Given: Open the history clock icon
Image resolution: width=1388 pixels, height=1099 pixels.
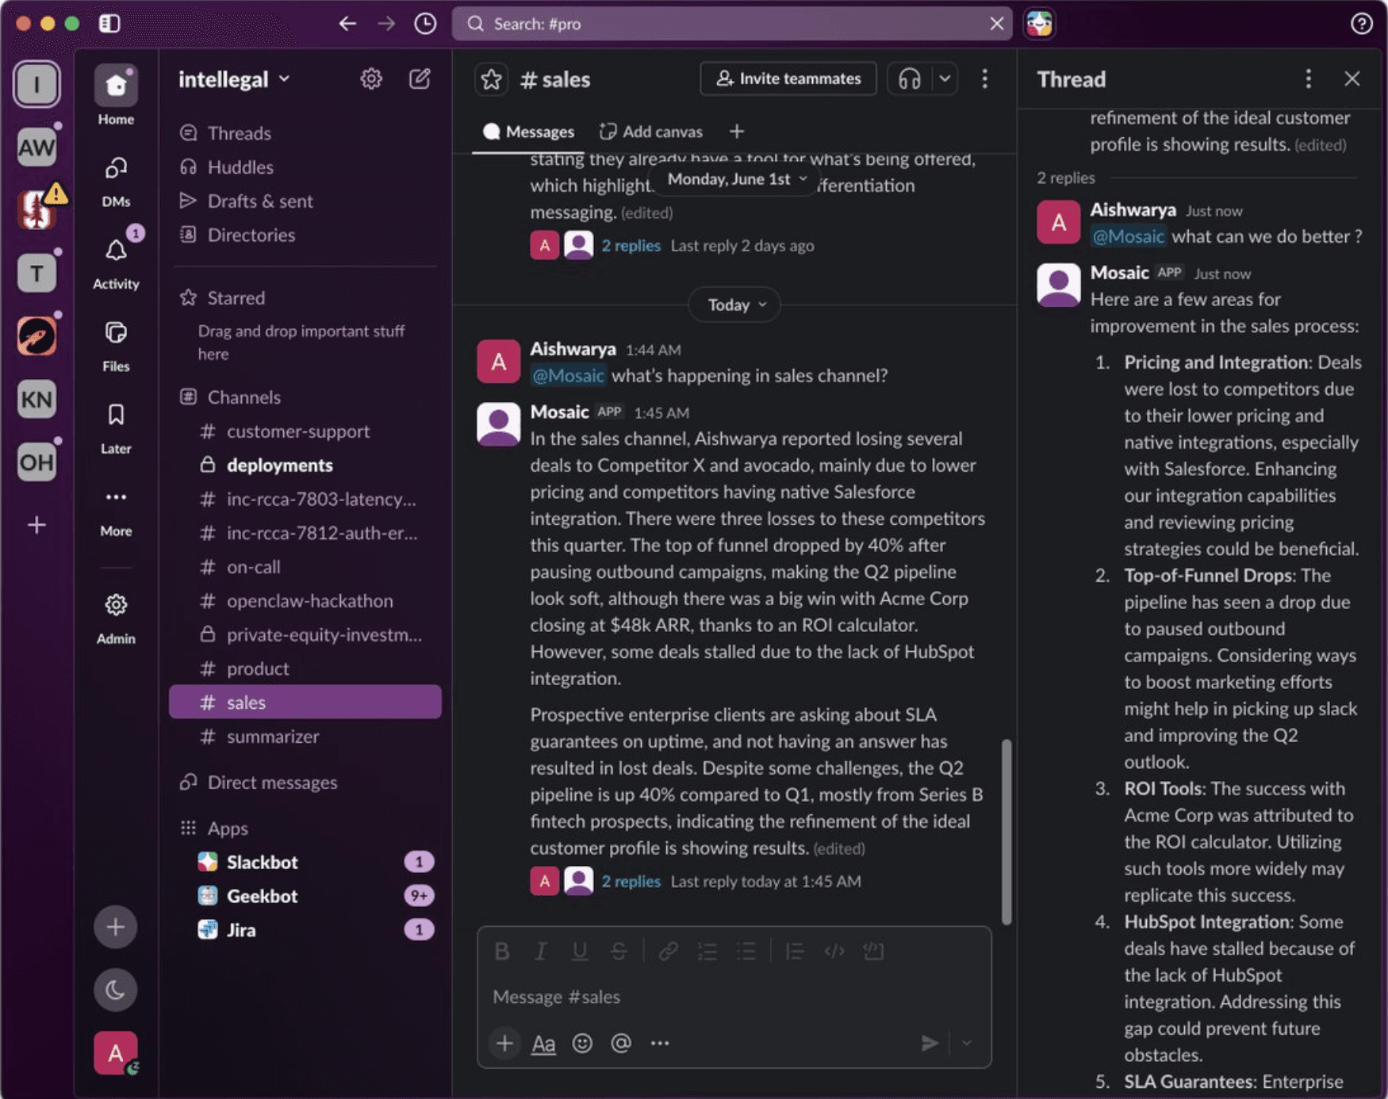Looking at the screenshot, I should pyautogui.click(x=425, y=24).
